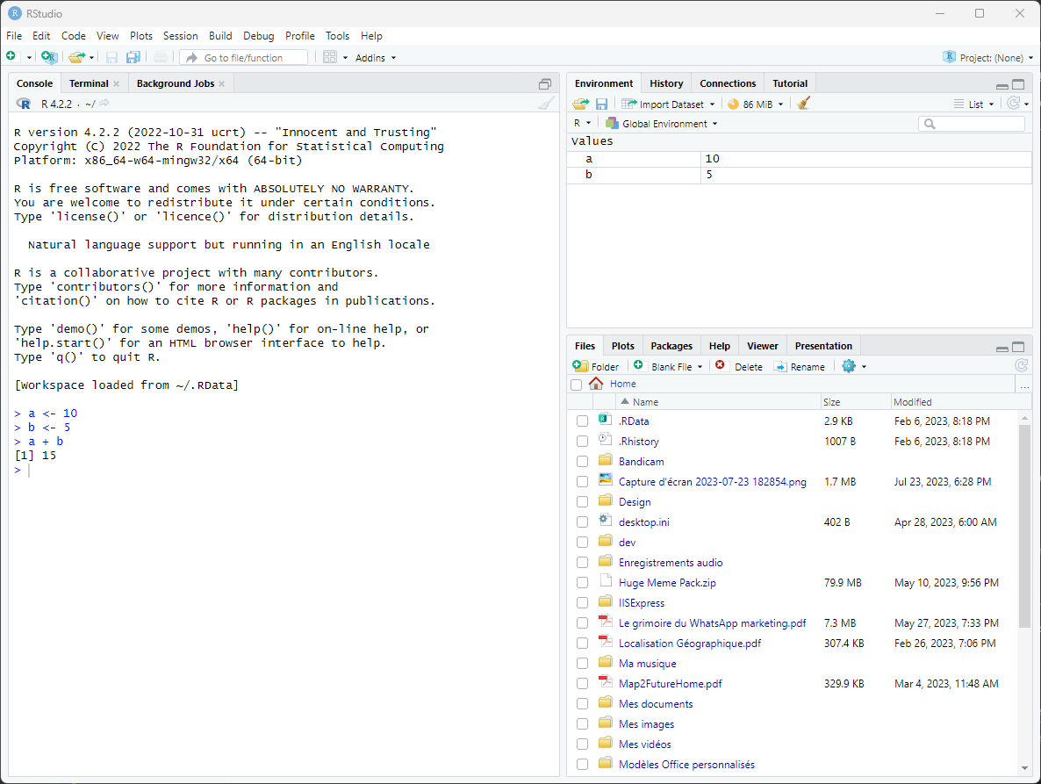Refresh the Environment pane
This screenshot has width=1041, height=784.
(x=1013, y=104)
